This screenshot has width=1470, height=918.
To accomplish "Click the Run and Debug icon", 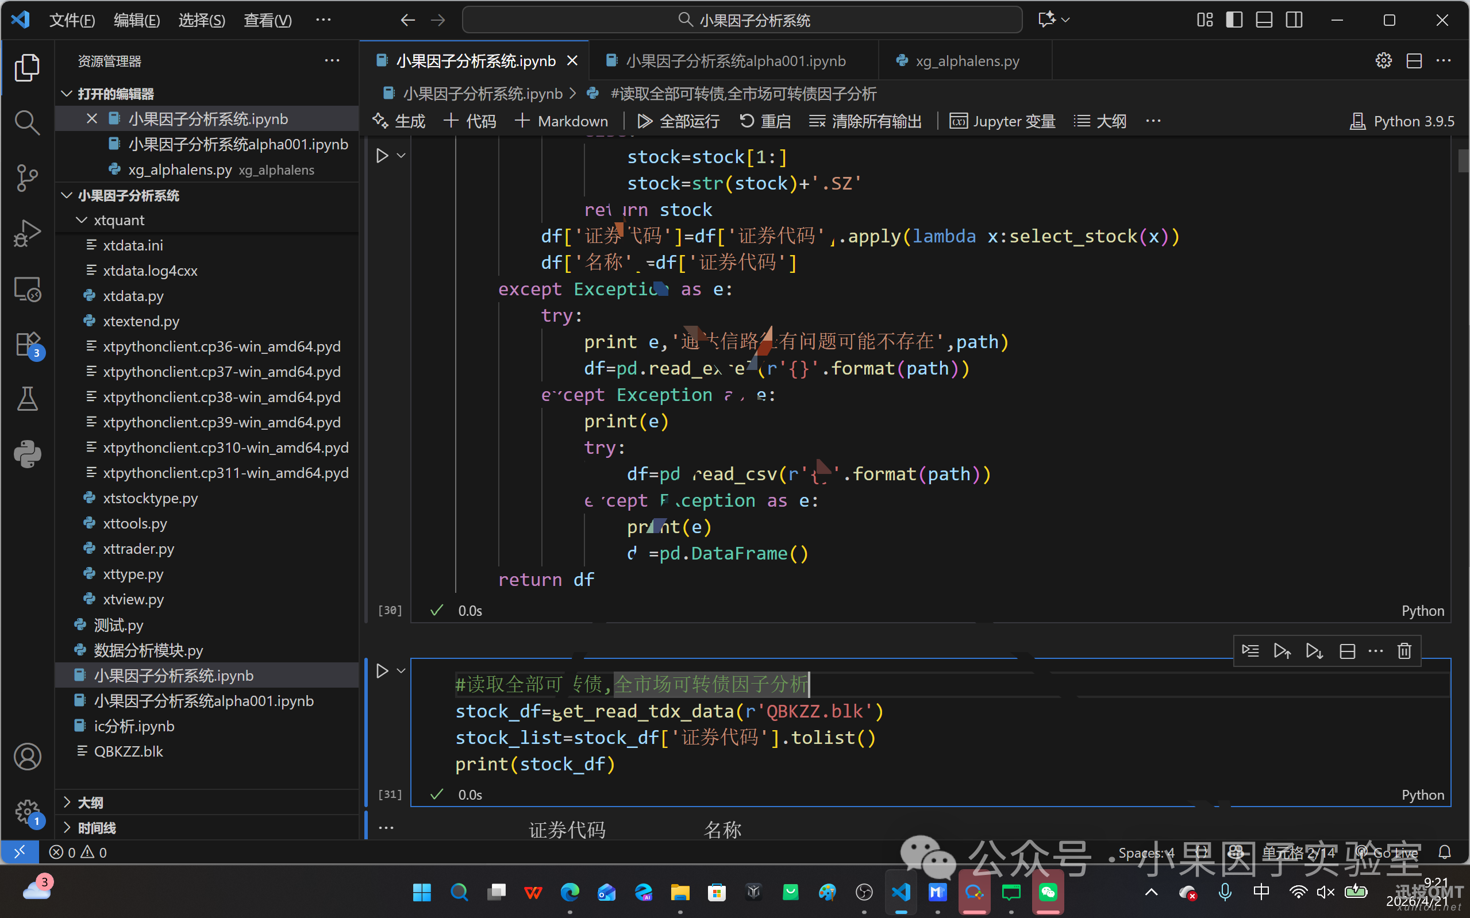I will coord(26,233).
